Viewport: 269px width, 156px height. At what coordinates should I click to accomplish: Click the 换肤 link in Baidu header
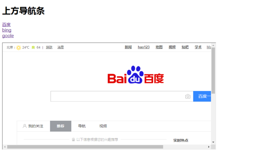[x=49, y=47]
